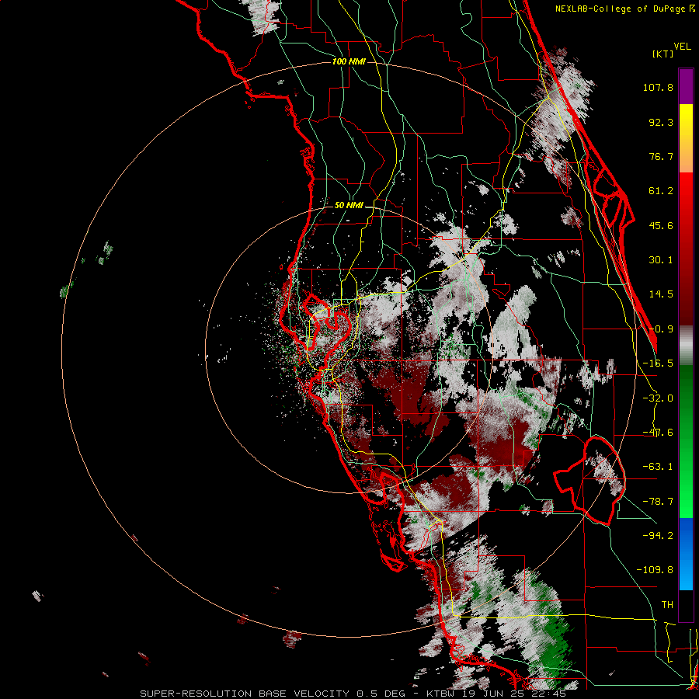
Task: Select the 107.8 value on velocity scale
Action: pyautogui.click(x=658, y=87)
